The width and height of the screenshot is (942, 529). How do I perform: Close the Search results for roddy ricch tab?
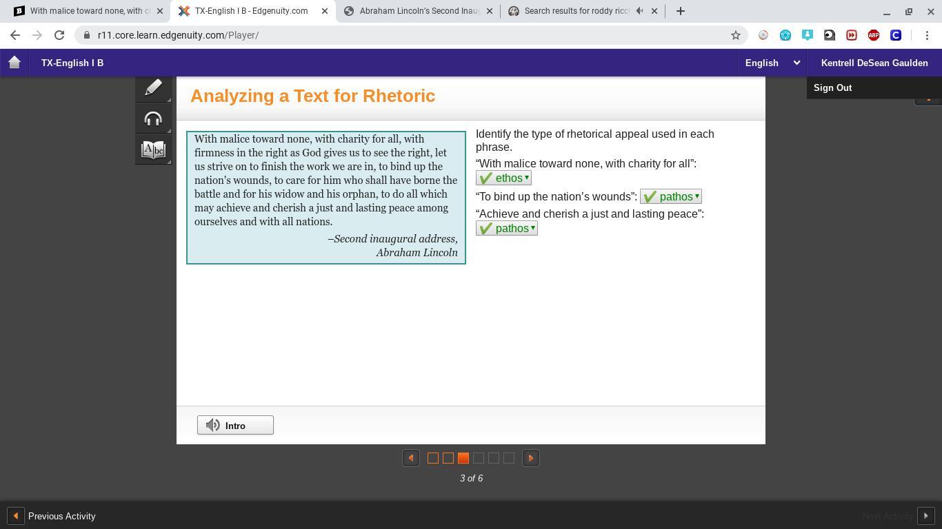pos(654,11)
